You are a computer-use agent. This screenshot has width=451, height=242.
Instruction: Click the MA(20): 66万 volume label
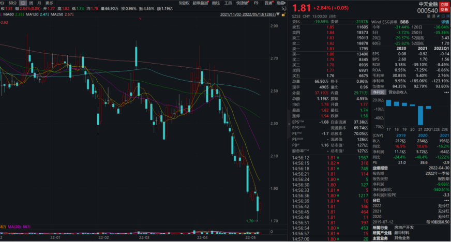tap(19, 227)
